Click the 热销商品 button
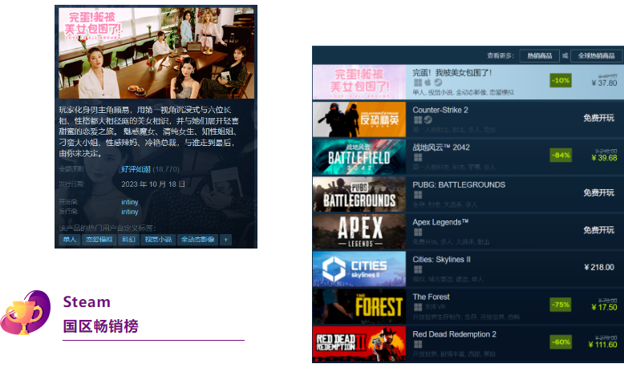 pos(539,55)
